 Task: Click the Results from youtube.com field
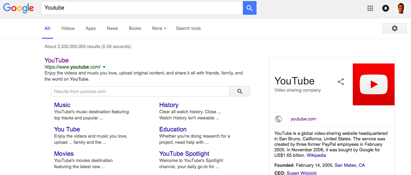(140, 91)
